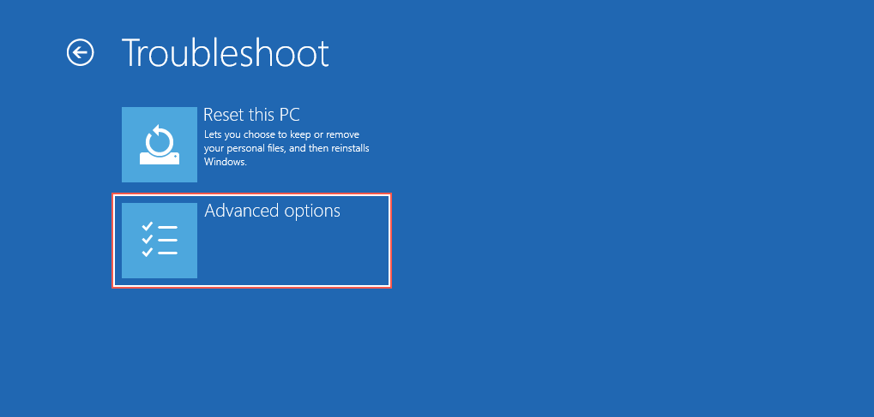Click the Reset this PC tile icon
The image size is (874, 417).
tap(160, 145)
